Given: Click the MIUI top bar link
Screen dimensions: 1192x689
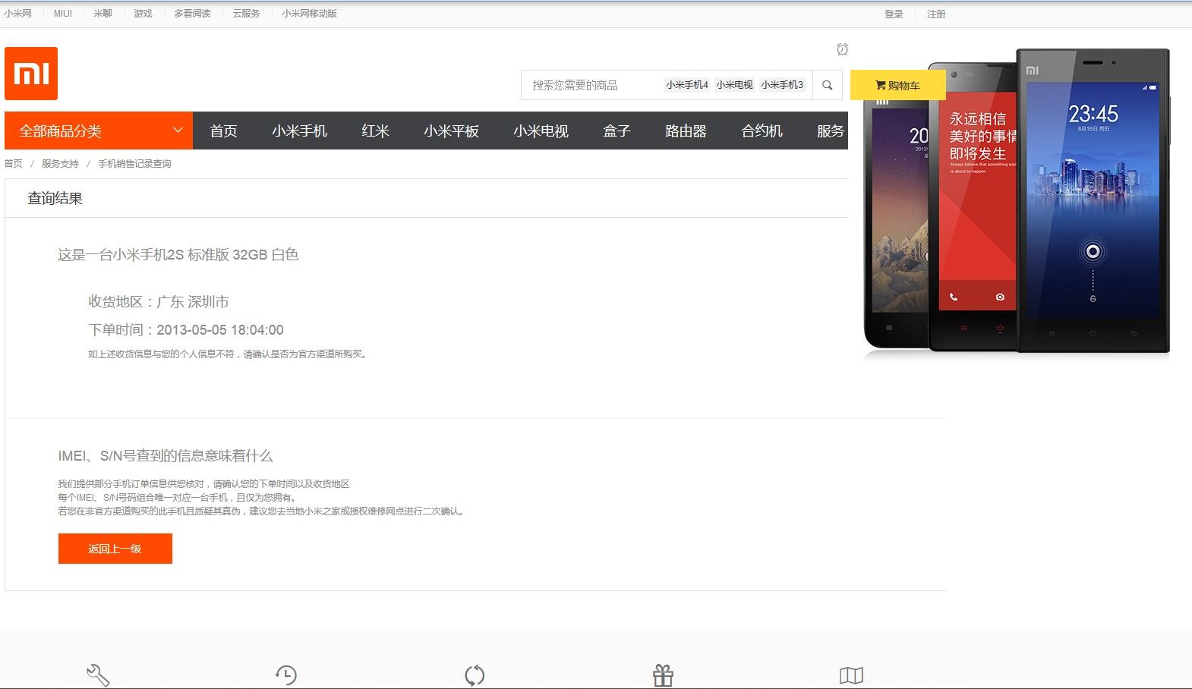Looking at the screenshot, I should [63, 14].
